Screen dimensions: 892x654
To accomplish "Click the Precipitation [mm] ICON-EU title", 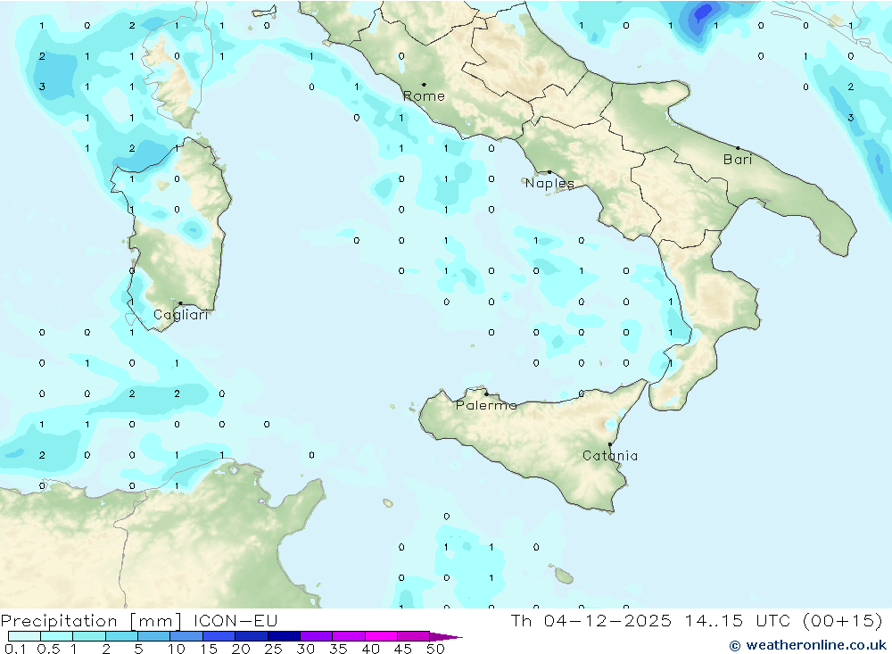I will (139, 621).
